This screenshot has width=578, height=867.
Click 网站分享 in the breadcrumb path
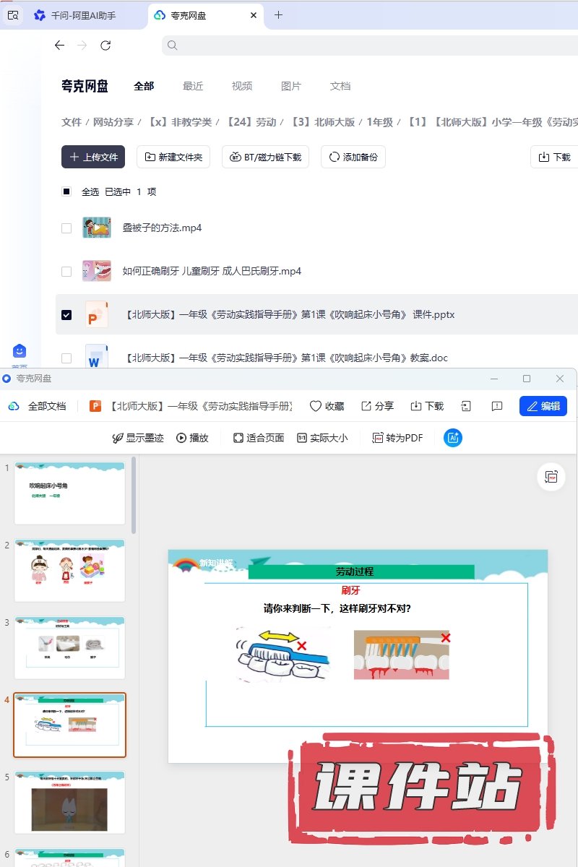coord(113,122)
